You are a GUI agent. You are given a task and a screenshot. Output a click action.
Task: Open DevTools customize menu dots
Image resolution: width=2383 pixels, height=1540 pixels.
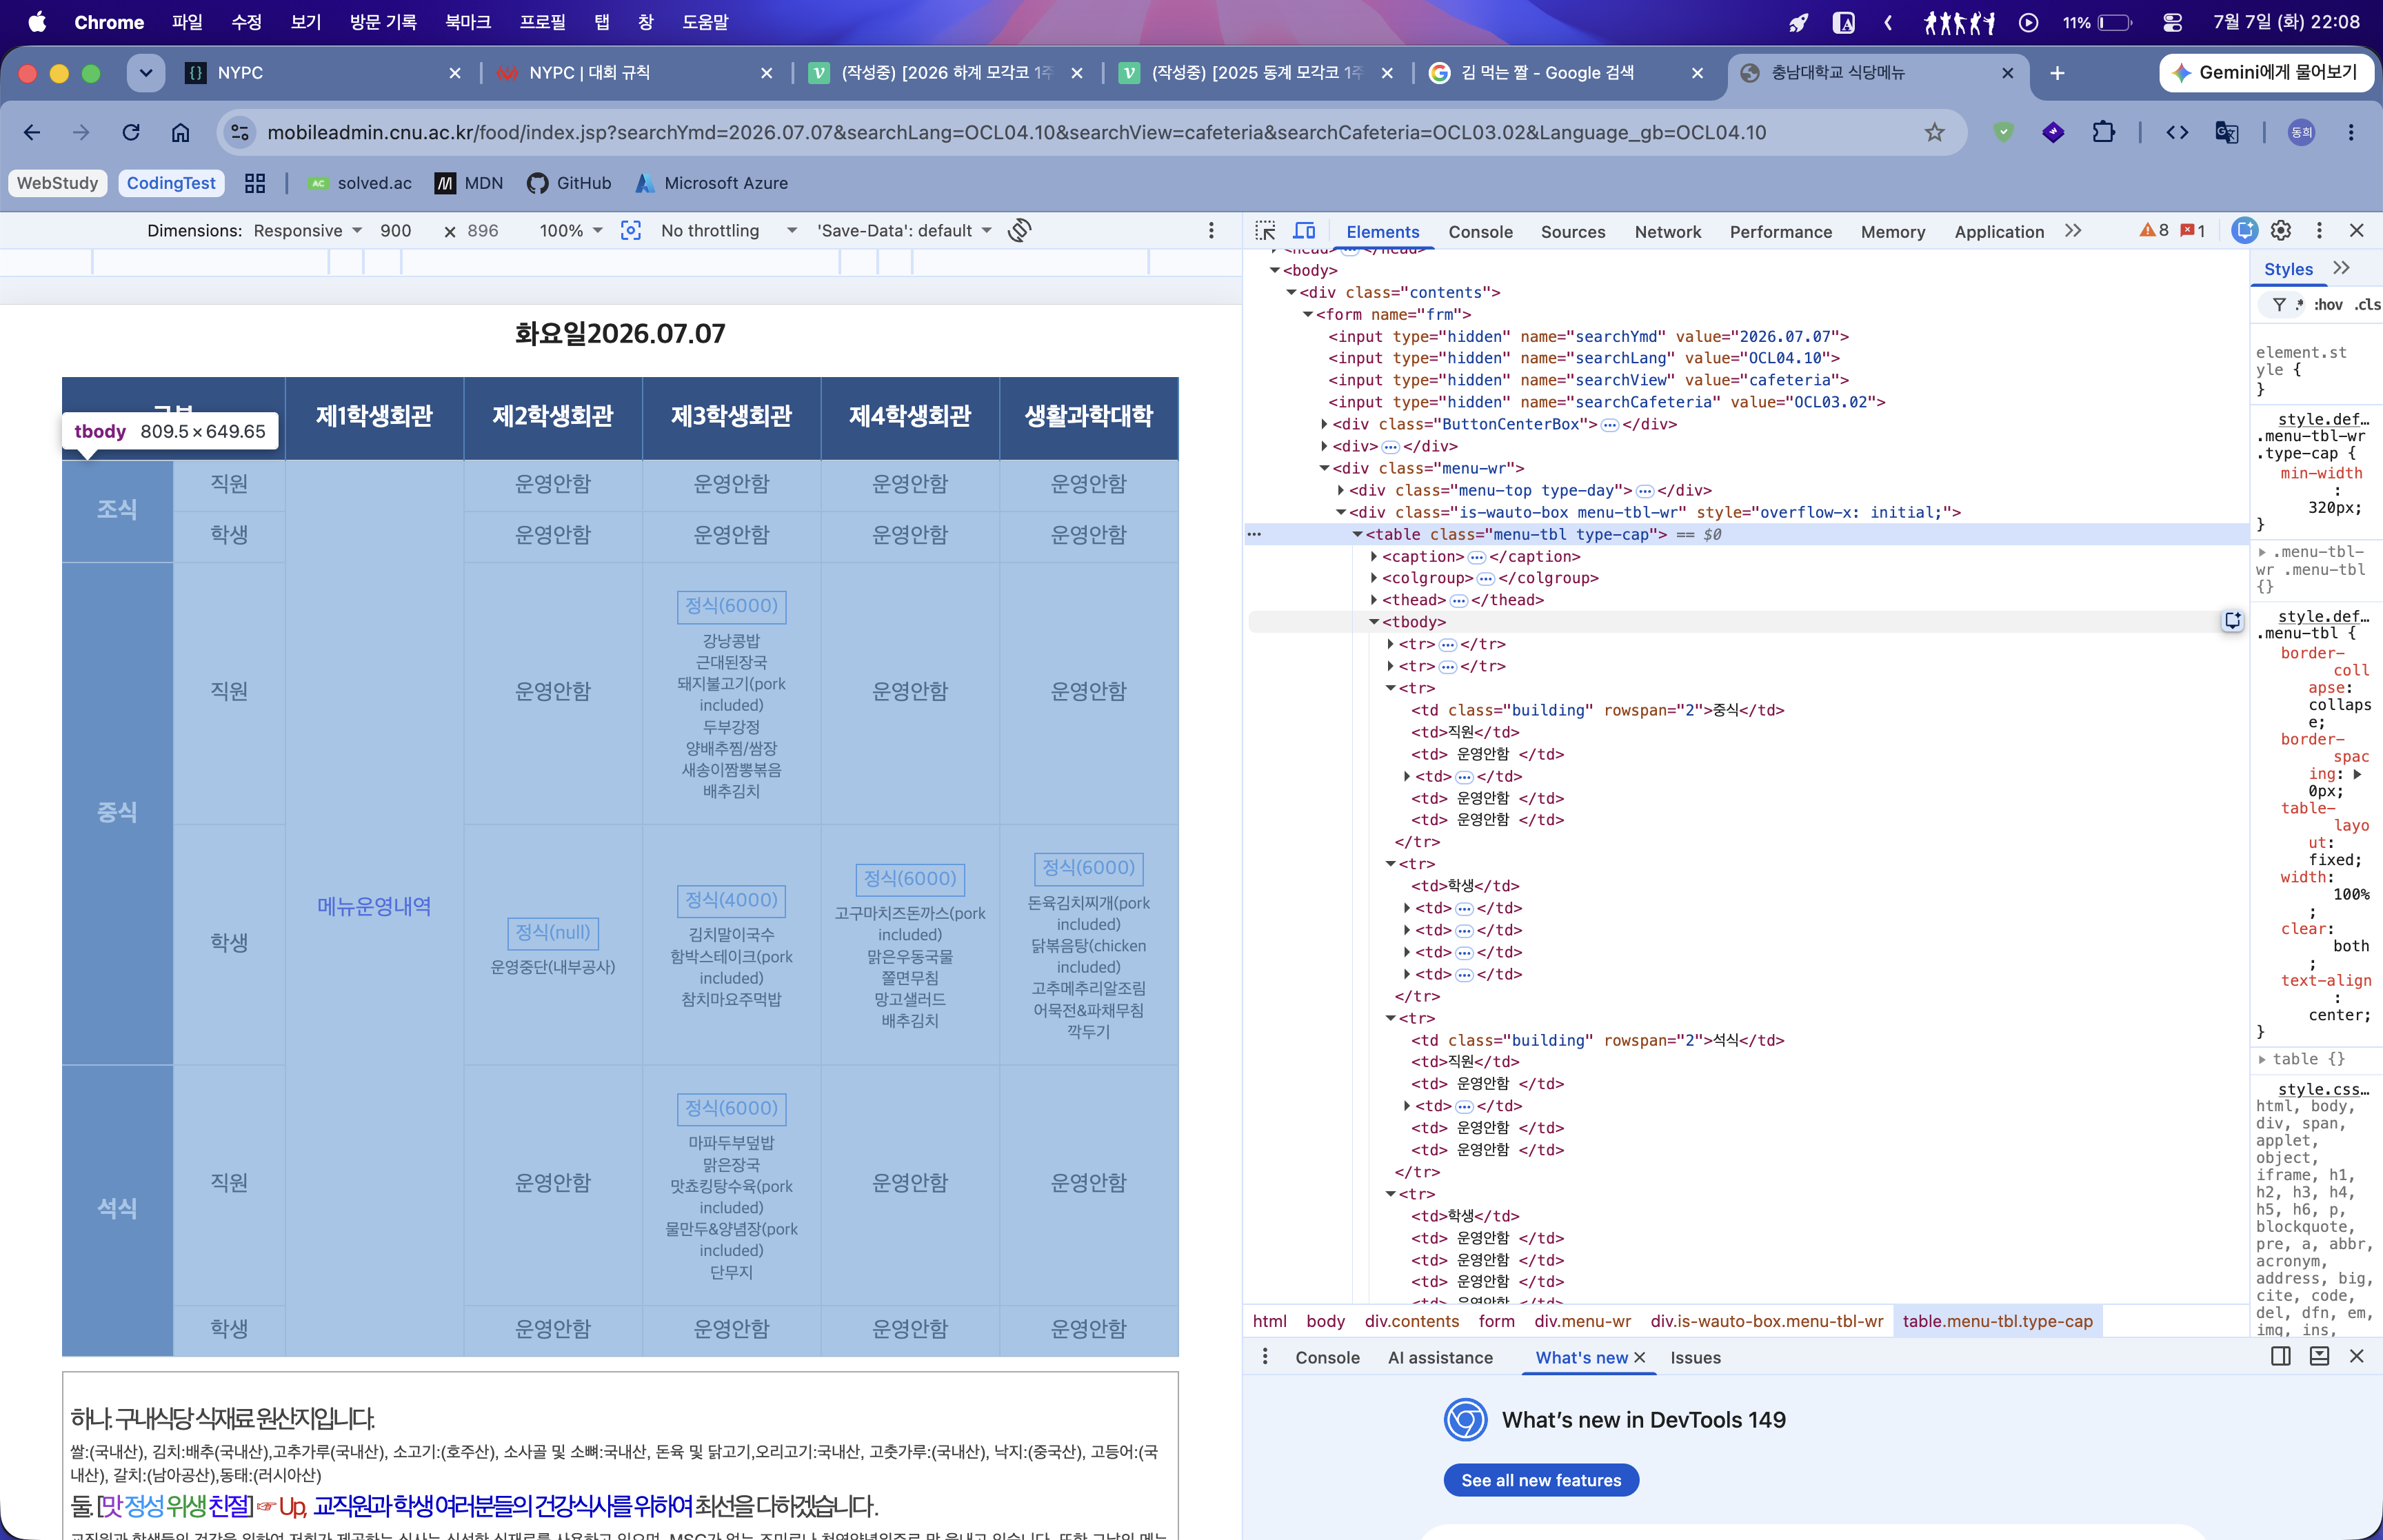pyautogui.click(x=2319, y=231)
